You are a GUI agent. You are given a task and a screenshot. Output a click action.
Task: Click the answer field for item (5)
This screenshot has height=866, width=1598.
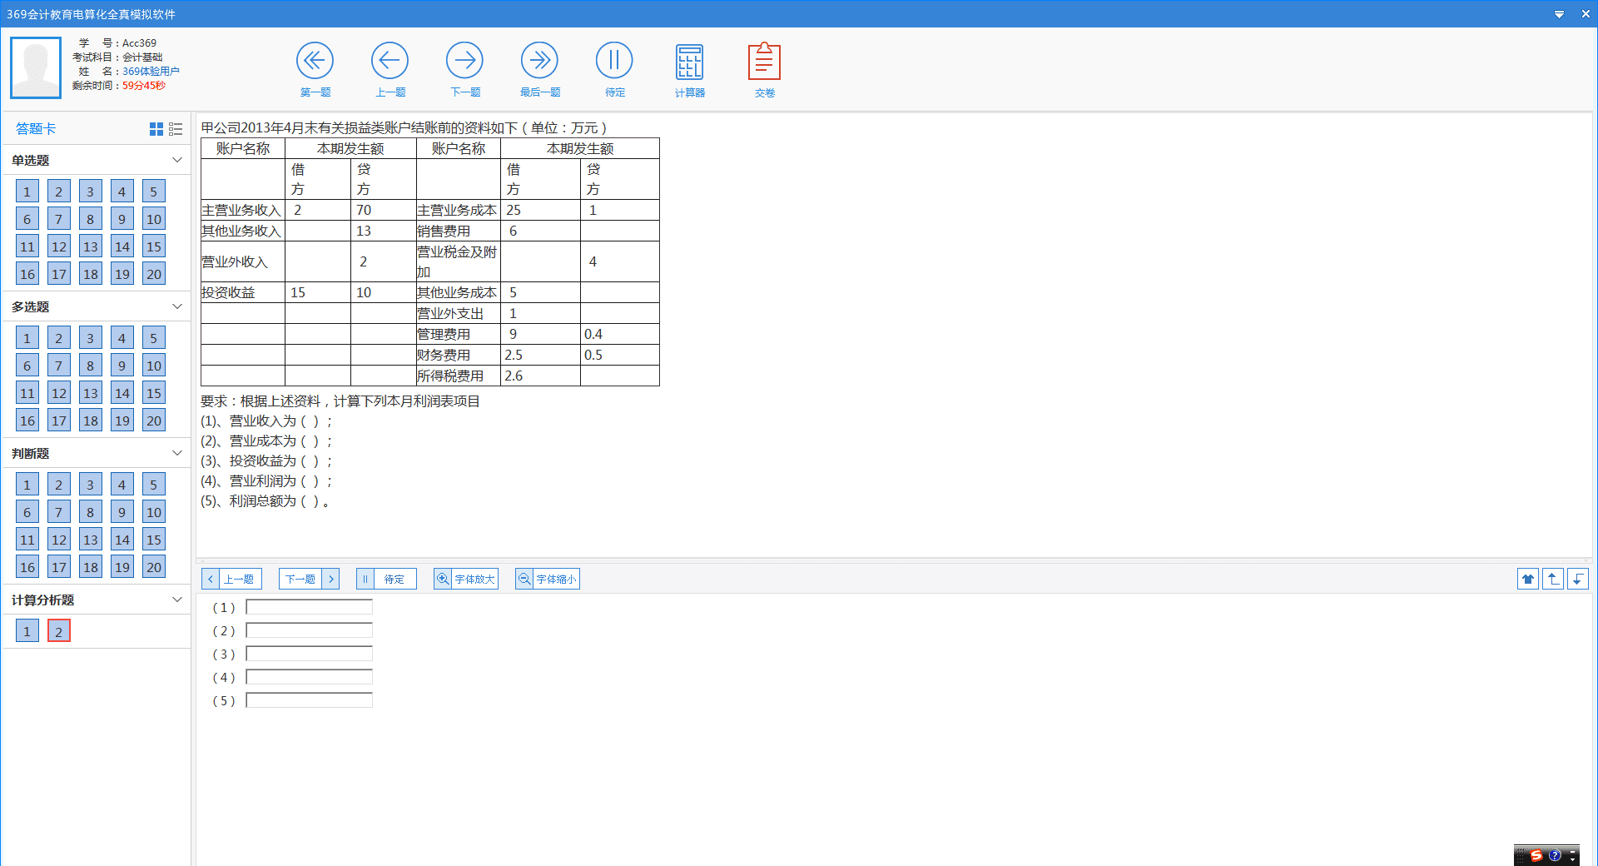(309, 700)
